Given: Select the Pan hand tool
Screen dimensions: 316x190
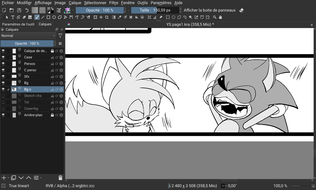Looking at the screenshot, I should [x=220, y=17].
